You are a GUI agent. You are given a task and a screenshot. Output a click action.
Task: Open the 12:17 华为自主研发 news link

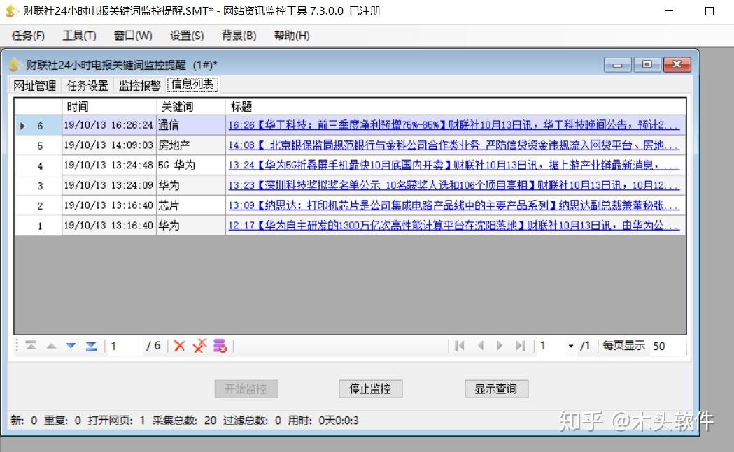453,225
